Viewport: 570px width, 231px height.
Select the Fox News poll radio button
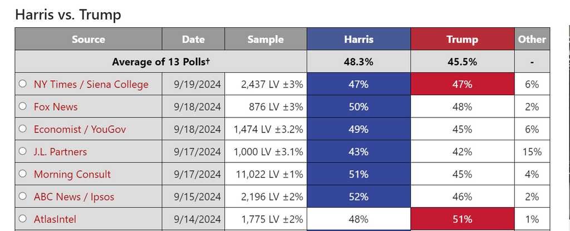point(23,106)
